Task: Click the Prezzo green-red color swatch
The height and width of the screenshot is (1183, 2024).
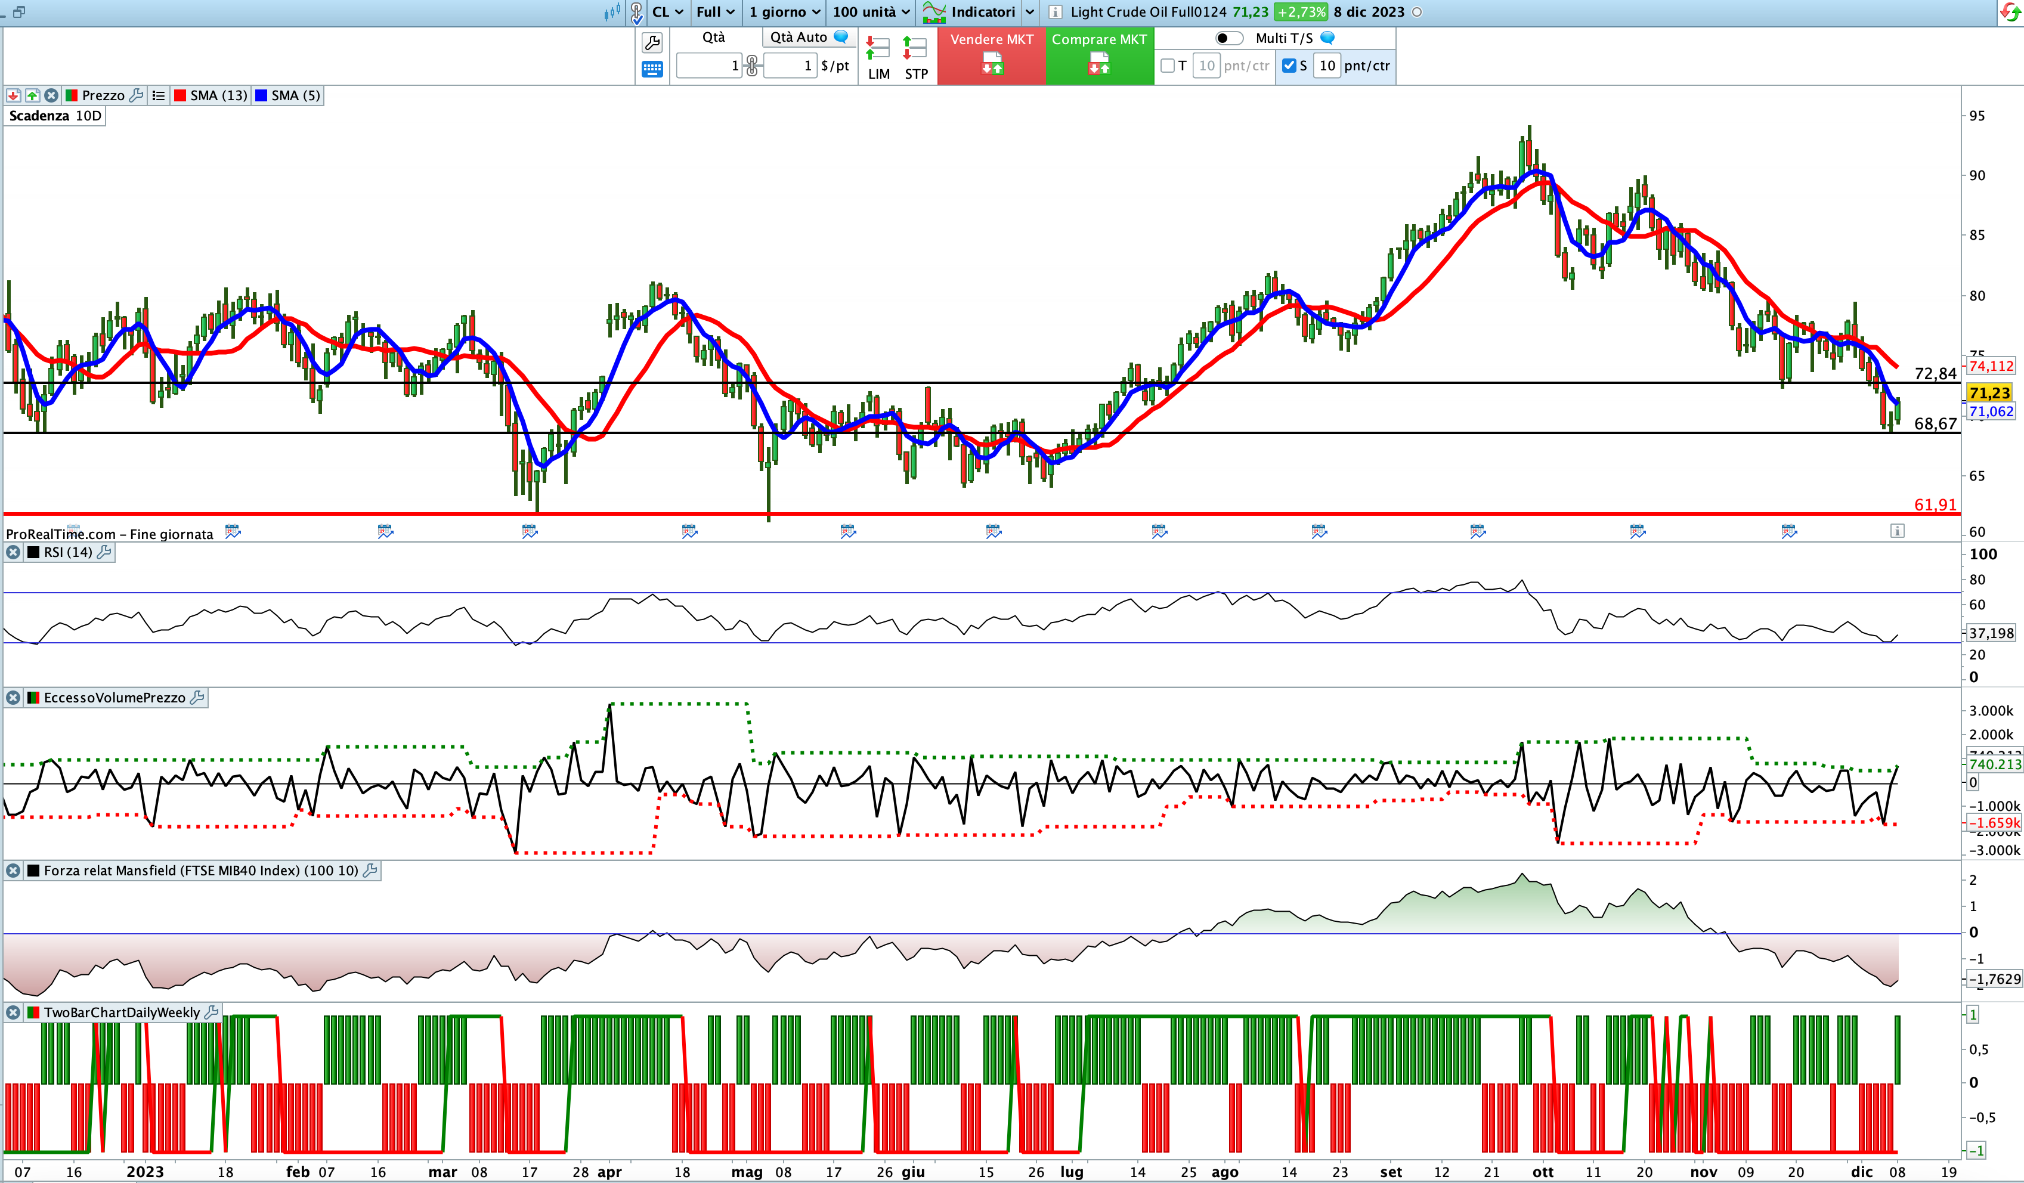Action: (x=72, y=95)
